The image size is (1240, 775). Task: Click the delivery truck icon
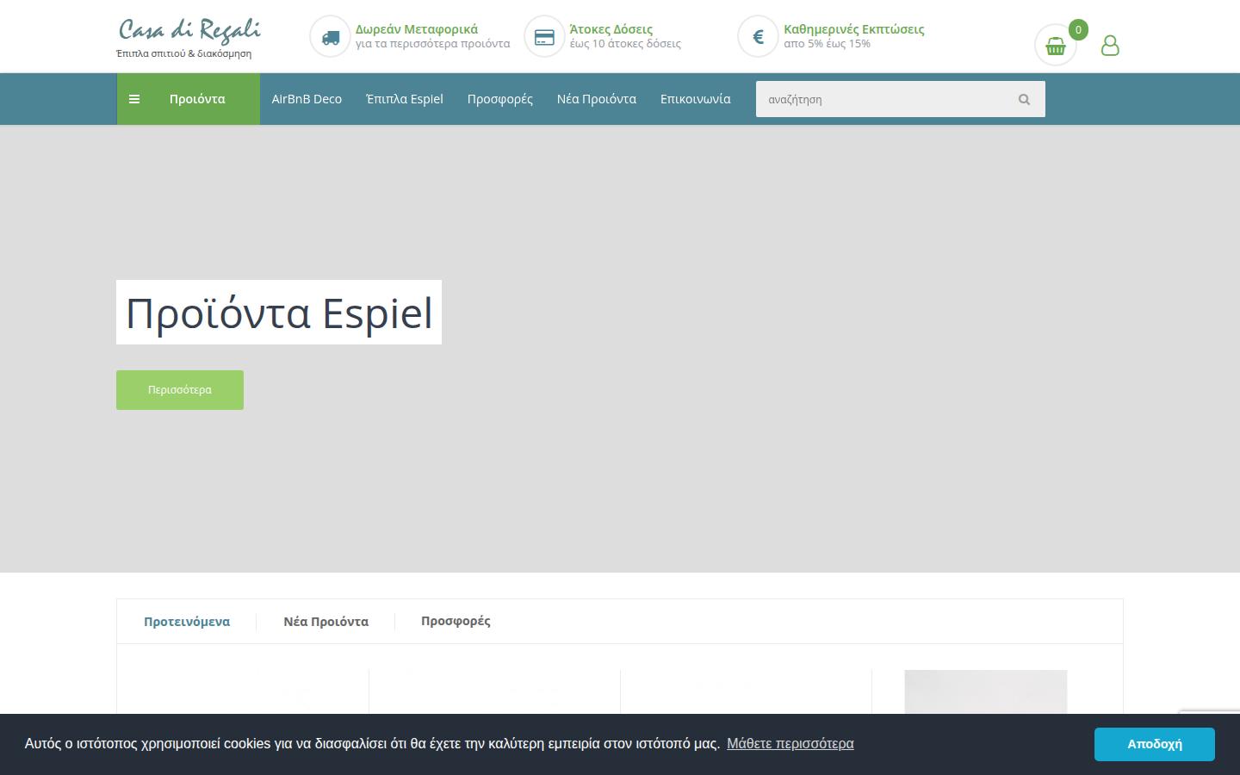(331, 37)
